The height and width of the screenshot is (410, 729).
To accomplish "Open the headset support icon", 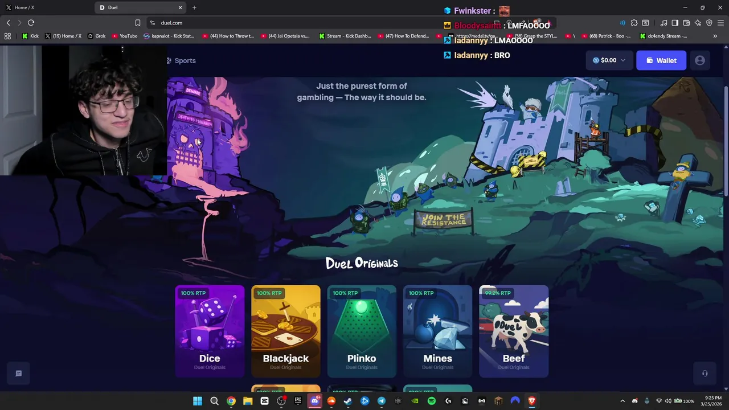I will (x=705, y=374).
